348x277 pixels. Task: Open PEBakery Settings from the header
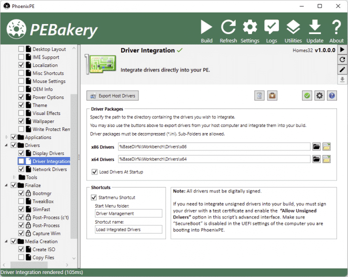(249, 27)
